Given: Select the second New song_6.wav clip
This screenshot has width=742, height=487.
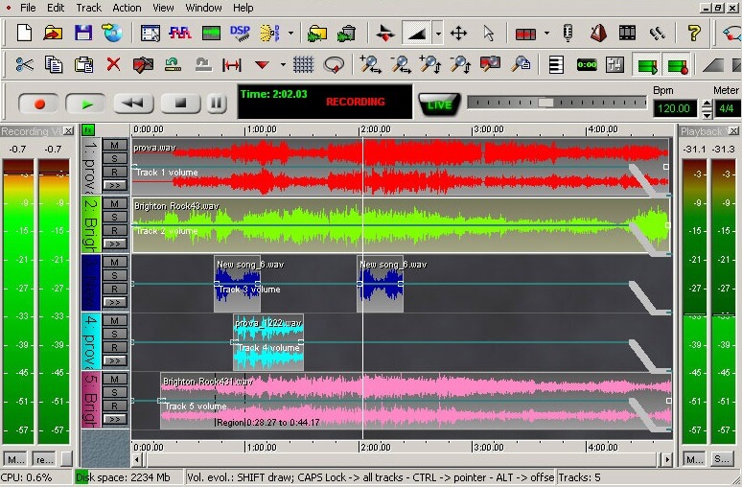Looking at the screenshot, I should (380, 284).
